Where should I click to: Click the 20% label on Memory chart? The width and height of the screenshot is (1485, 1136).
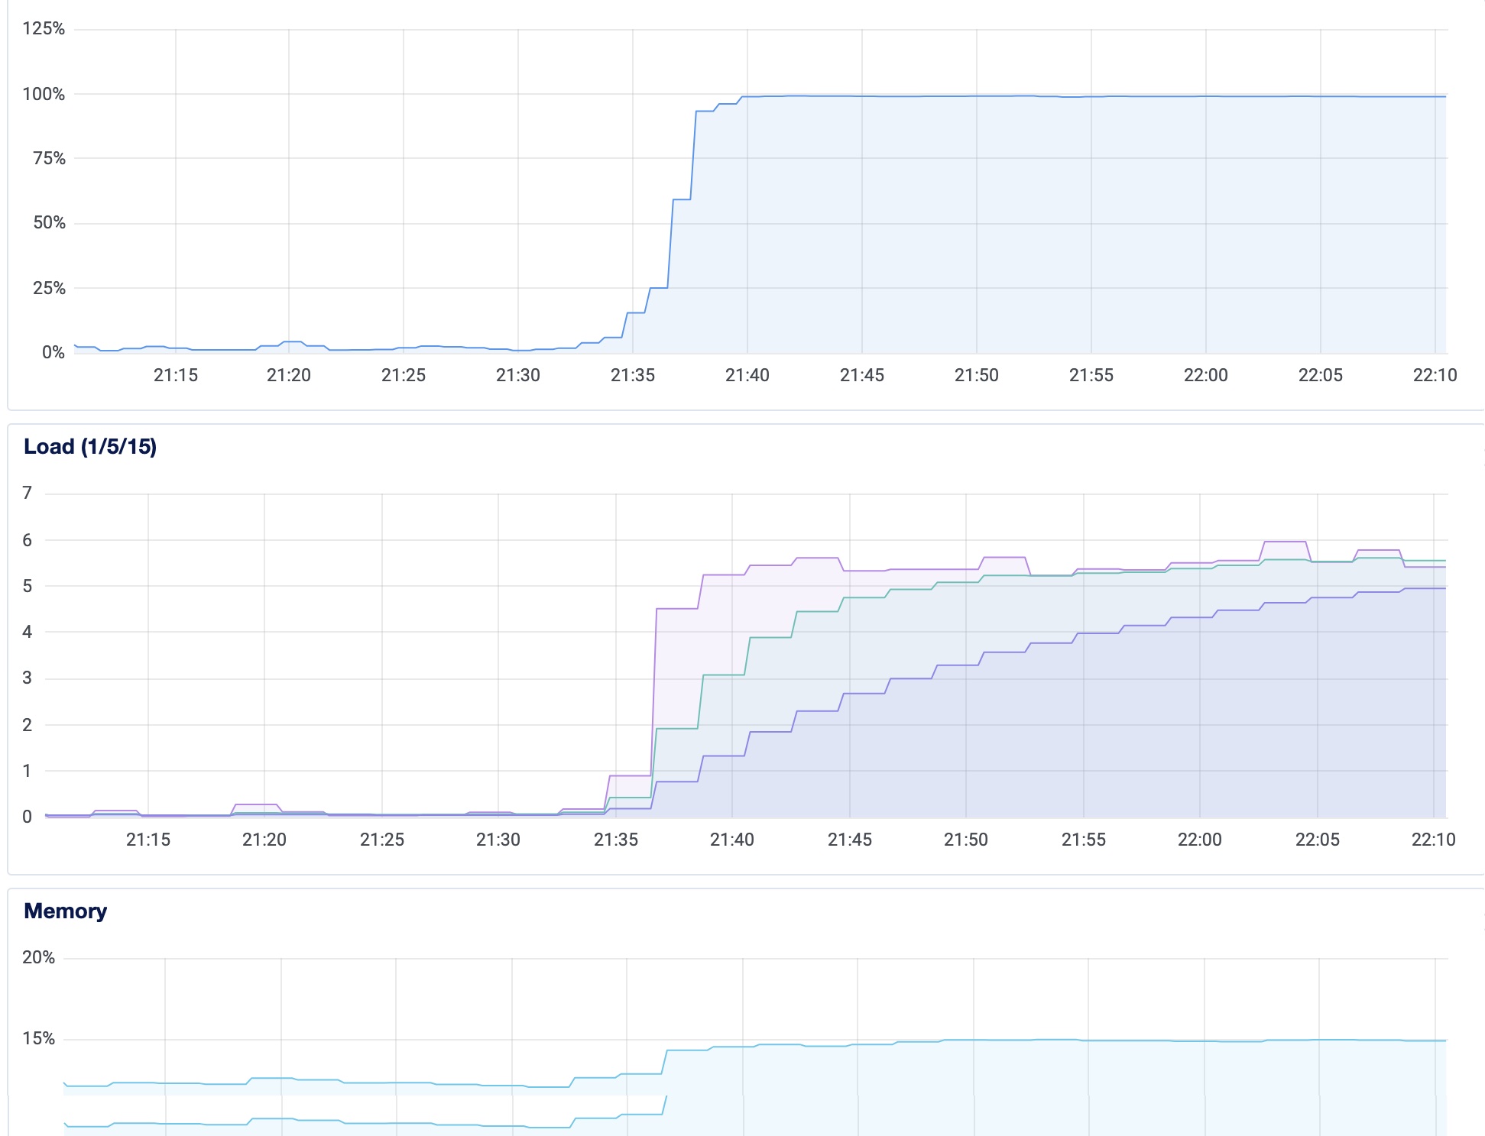[38, 957]
